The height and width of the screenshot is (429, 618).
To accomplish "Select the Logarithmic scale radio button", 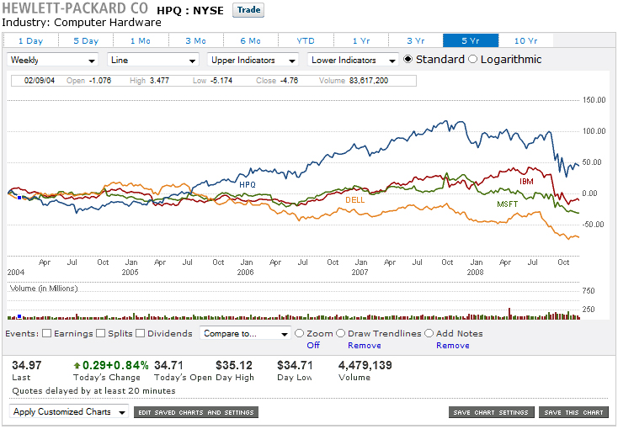I will [x=472, y=59].
